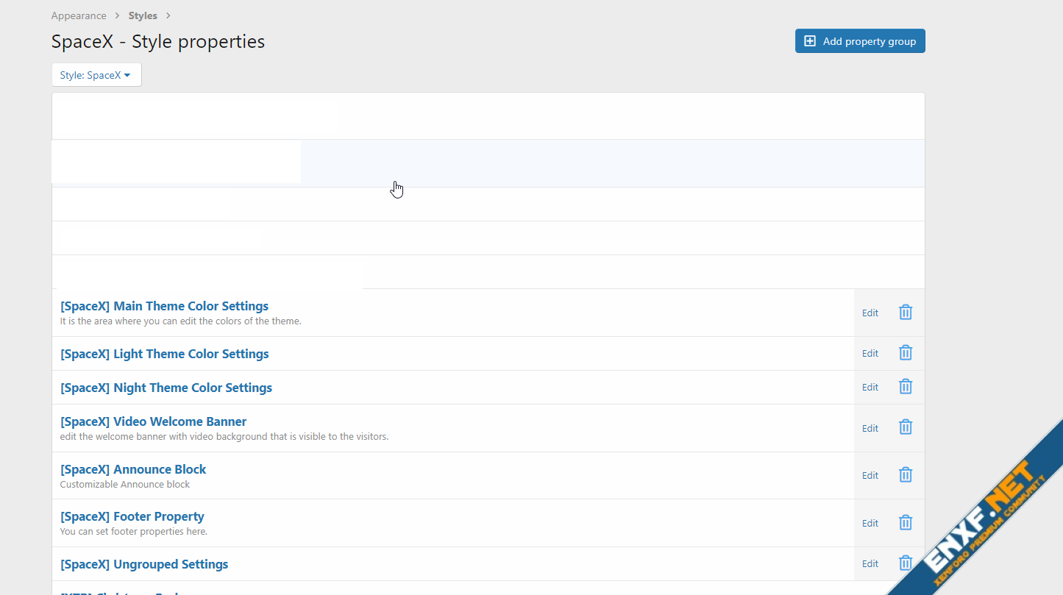Open Light Theme Color Settings
The width and height of the screenshot is (1063, 595).
[x=164, y=354]
